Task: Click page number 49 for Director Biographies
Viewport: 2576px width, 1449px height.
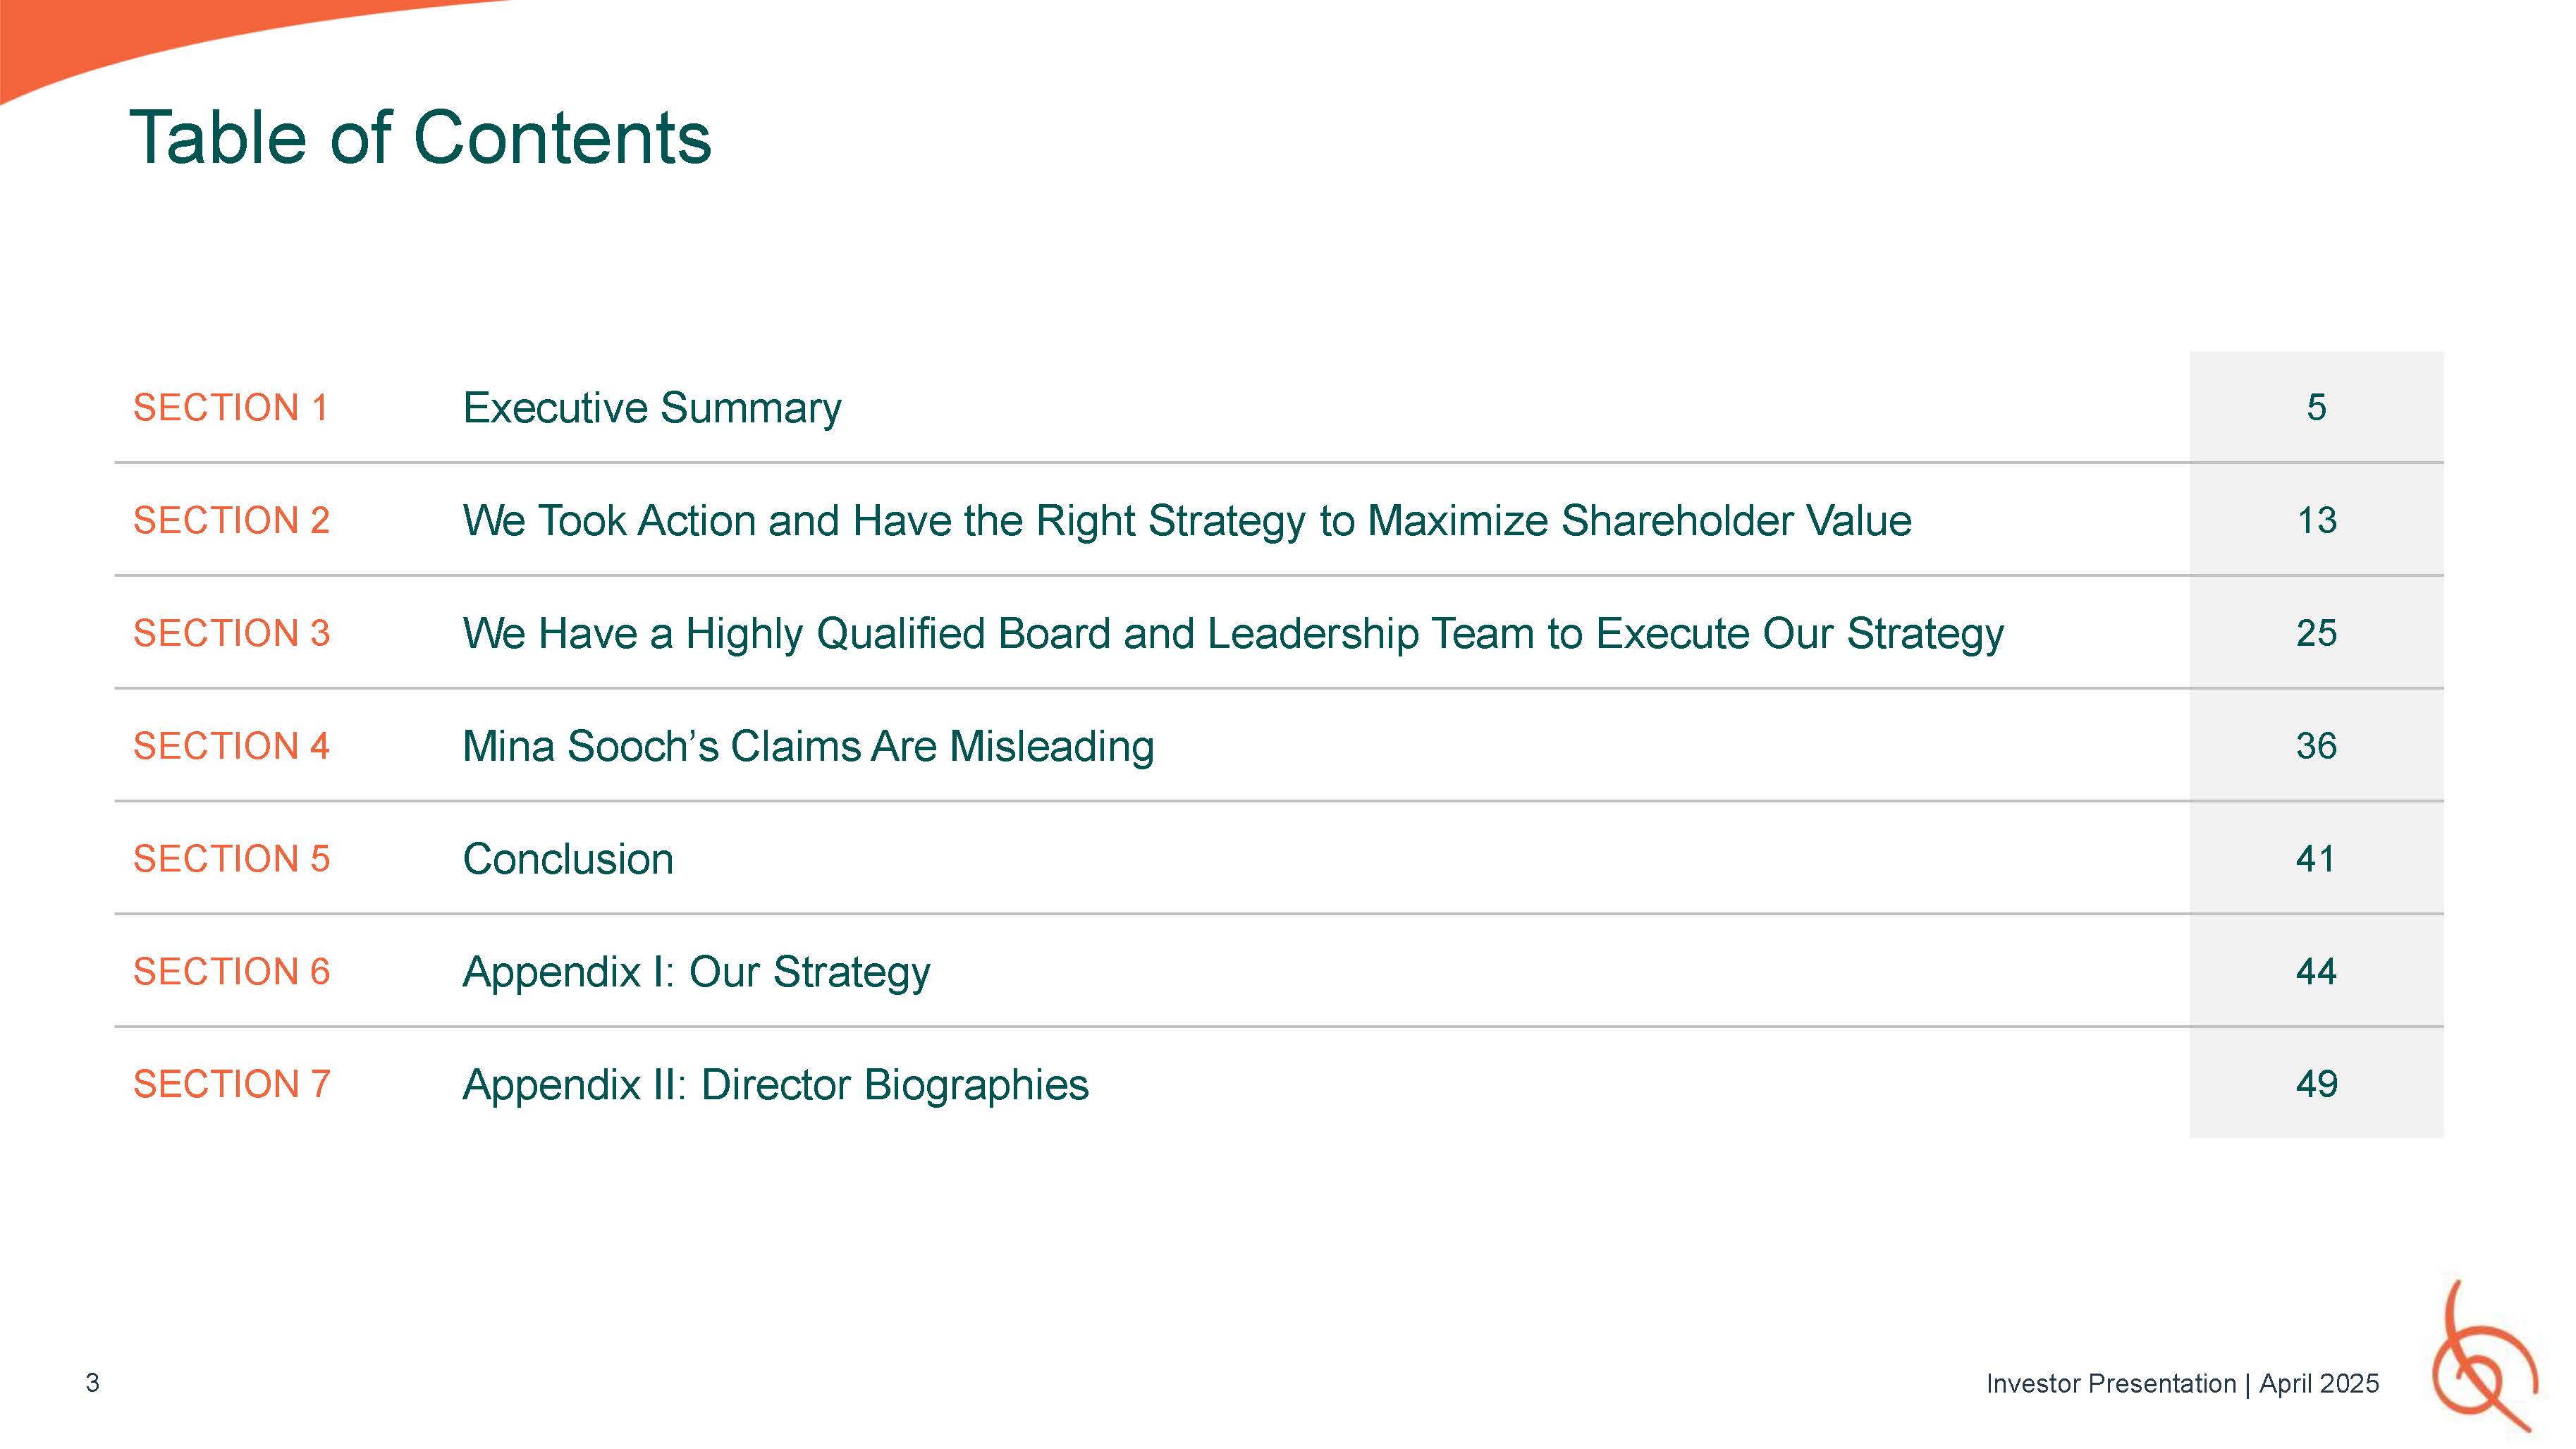Action: coord(2316,1084)
